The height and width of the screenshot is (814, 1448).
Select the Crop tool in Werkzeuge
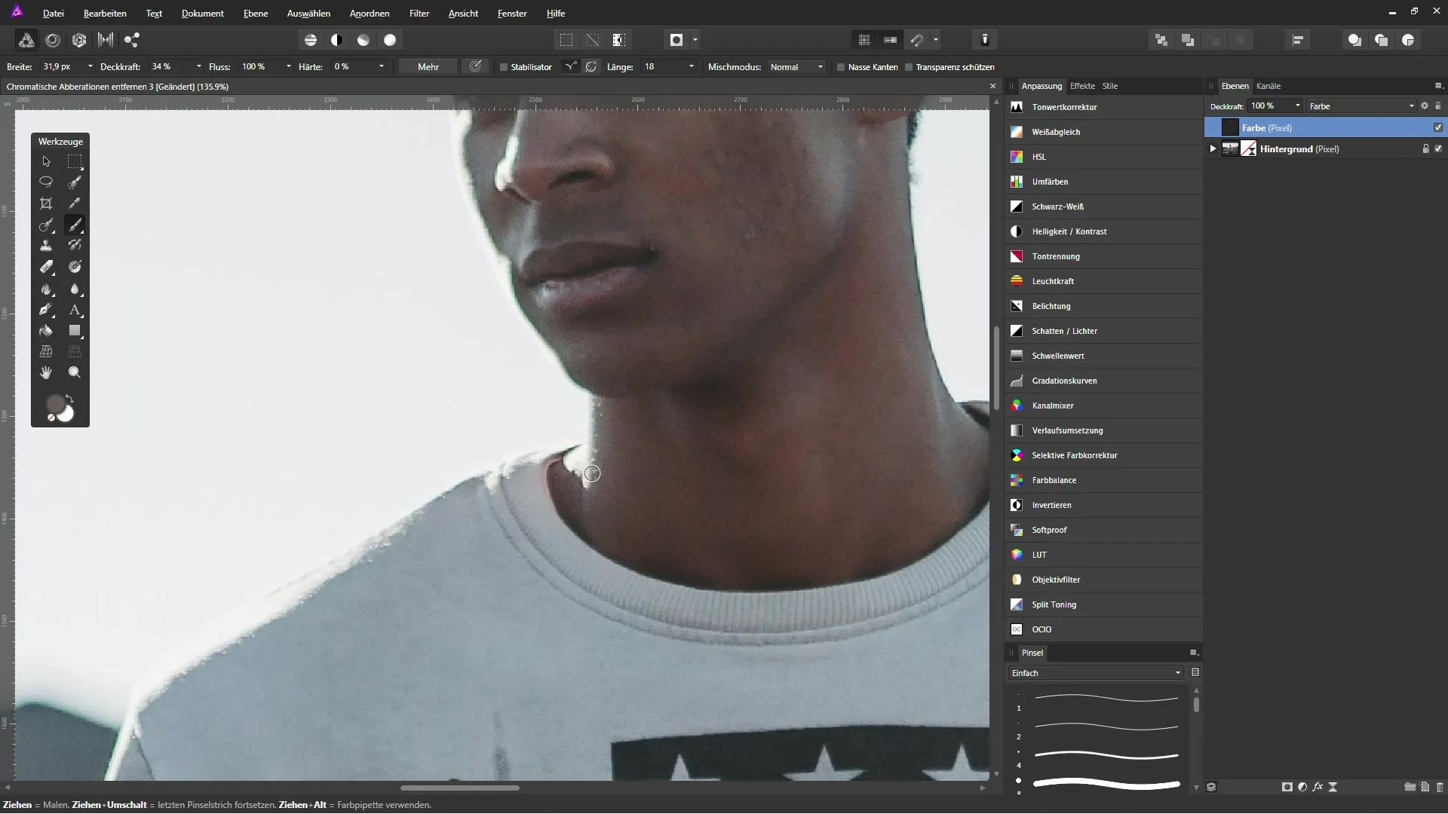tap(46, 203)
